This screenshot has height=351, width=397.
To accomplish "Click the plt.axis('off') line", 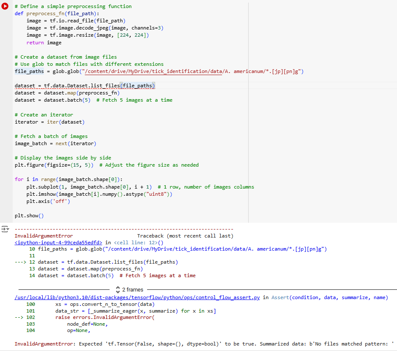I will point(48,201).
